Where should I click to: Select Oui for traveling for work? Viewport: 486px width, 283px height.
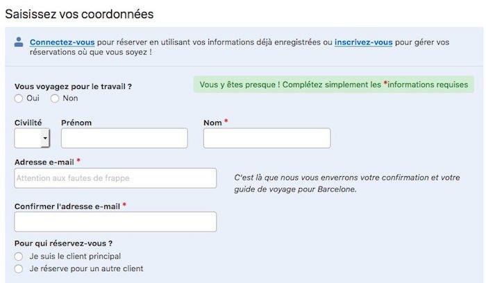click(19, 98)
